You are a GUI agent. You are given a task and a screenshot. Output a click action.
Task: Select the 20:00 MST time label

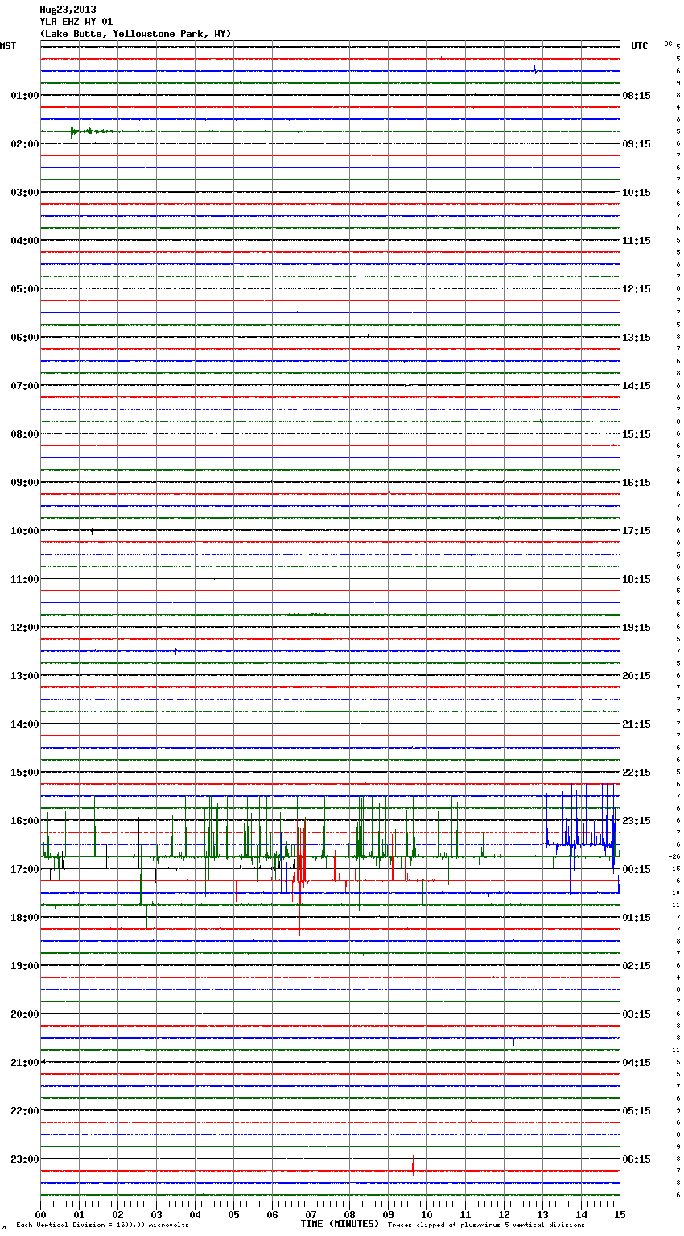click(25, 1014)
